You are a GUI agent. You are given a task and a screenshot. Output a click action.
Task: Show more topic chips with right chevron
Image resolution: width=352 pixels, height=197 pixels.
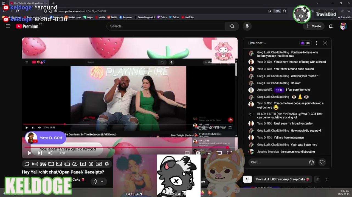point(326,179)
